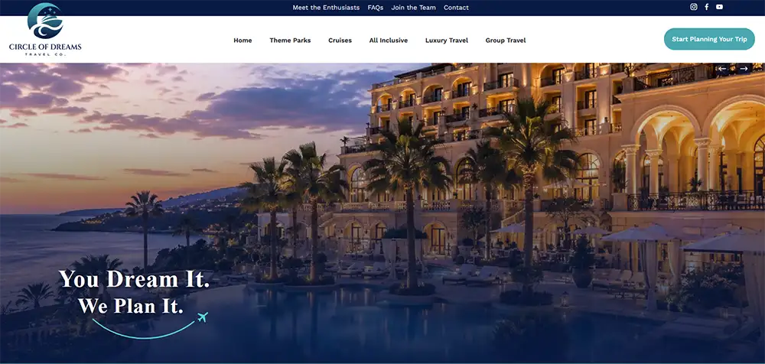Open the Instagram social link icon
This screenshot has width=765, height=364.
[693, 7]
